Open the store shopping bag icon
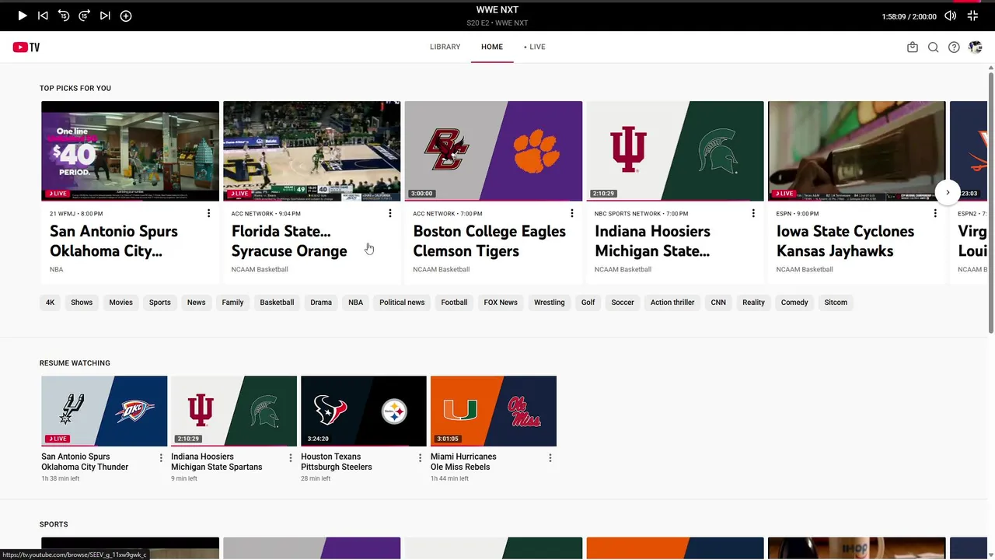 913,47
